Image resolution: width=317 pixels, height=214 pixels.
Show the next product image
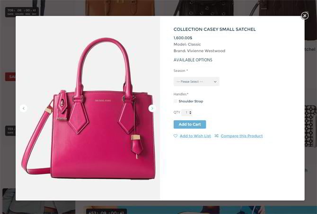click(x=152, y=108)
